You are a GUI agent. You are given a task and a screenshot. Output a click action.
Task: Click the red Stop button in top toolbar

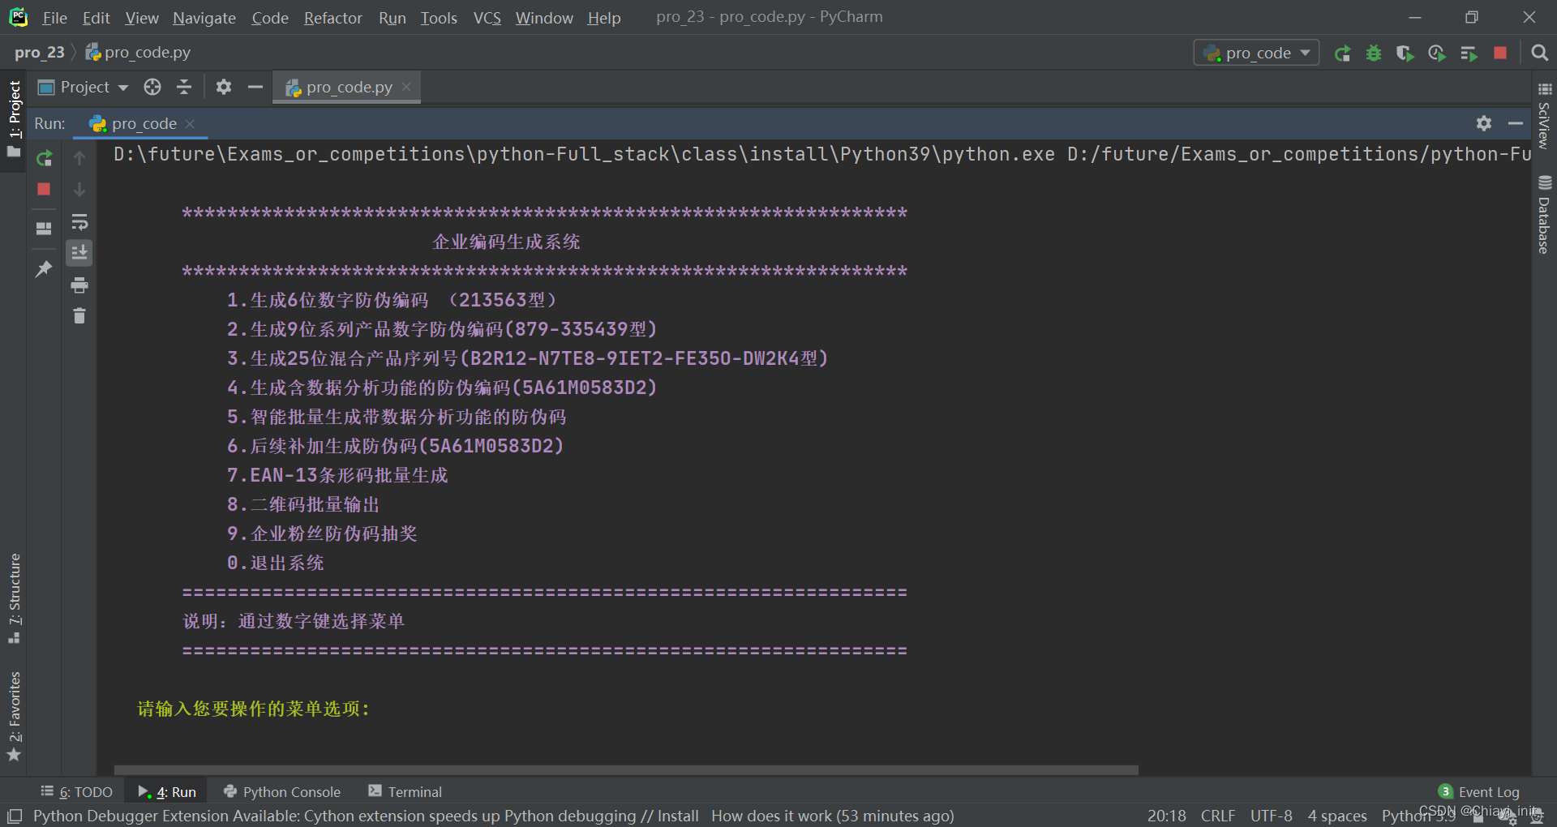click(x=1500, y=53)
